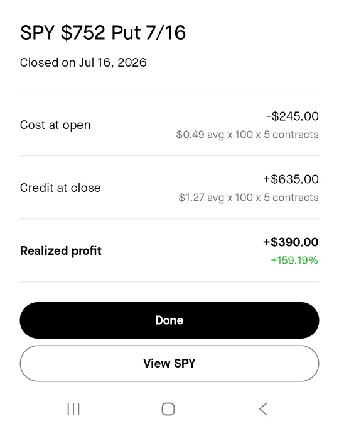Screen dimensions: 339x428
Task: Tap the +$635.00 credit amount
Action: (291, 179)
